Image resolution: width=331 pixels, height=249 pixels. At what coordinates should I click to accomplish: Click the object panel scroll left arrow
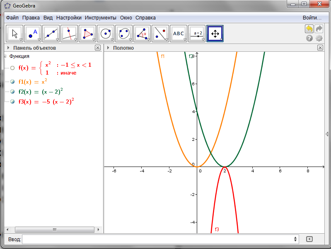tap(7, 230)
